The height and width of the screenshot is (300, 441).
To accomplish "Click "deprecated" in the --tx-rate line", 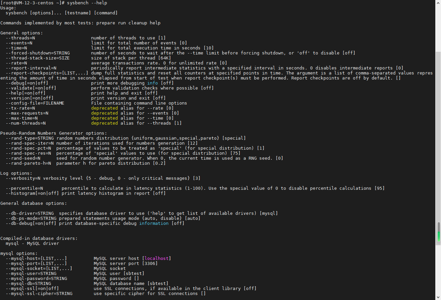I will point(104,108).
